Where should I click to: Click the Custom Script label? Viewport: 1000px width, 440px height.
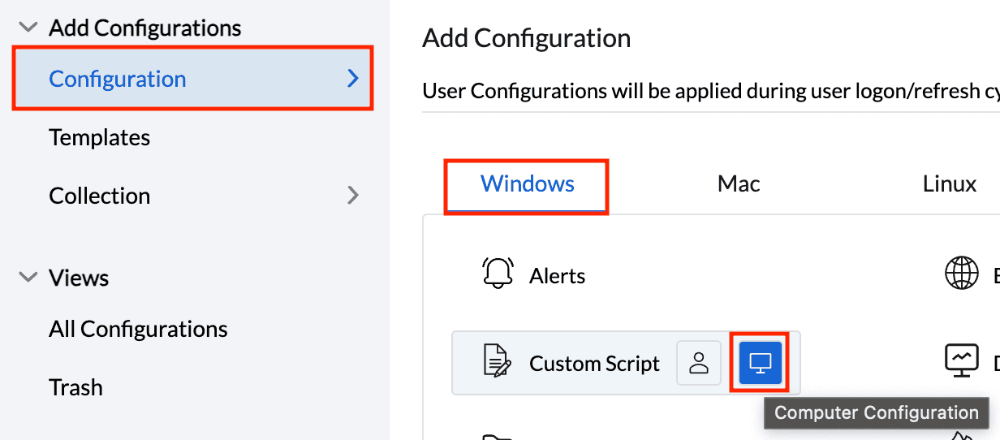(594, 364)
